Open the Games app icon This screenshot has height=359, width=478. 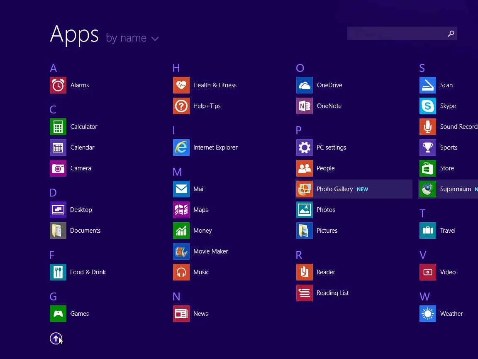click(58, 314)
